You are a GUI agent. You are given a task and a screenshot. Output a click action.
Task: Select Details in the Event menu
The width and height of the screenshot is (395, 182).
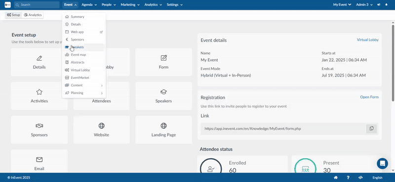[84, 25]
